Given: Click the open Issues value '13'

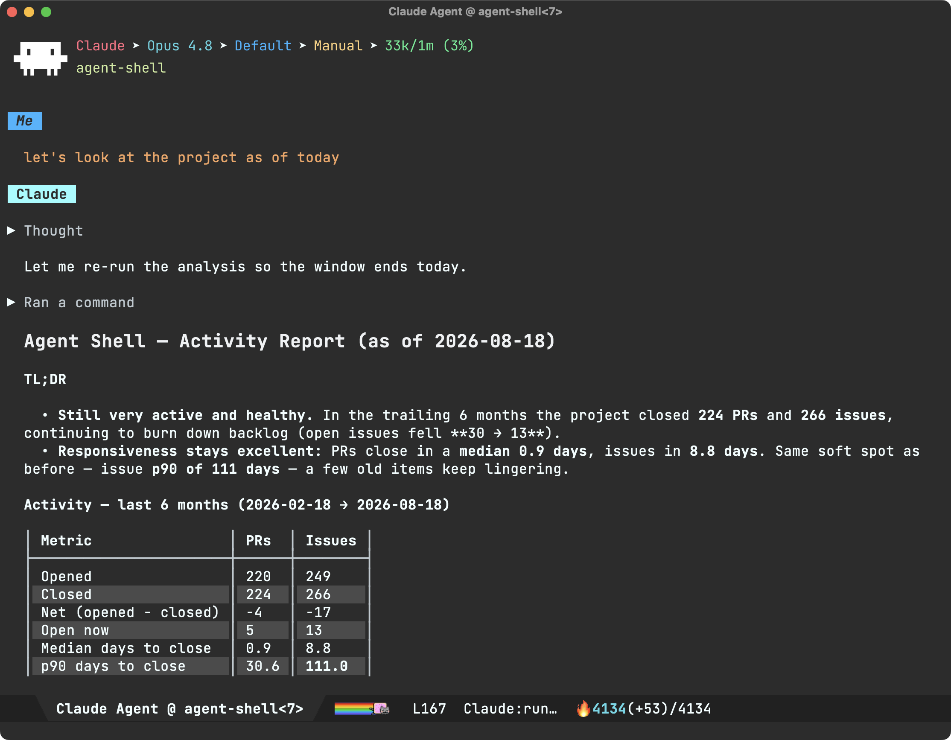Looking at the screenshot, I should 314,630.
